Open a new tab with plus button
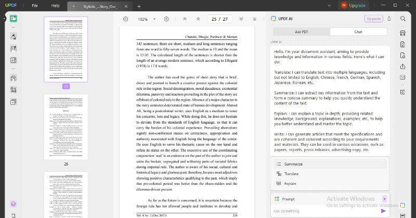The image size is (416, 218). pyautogui.click(x=139, y=6)
